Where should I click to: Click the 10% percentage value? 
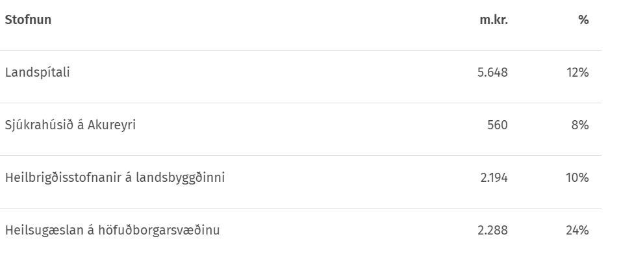pos(577,178)
